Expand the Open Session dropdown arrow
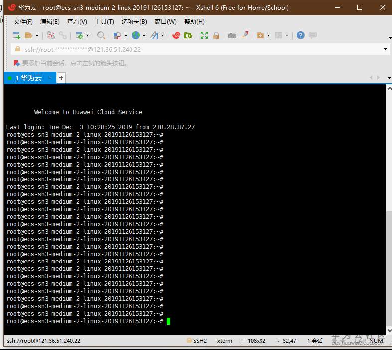This screenshot has width=392, height=350. tap(37, 36)
